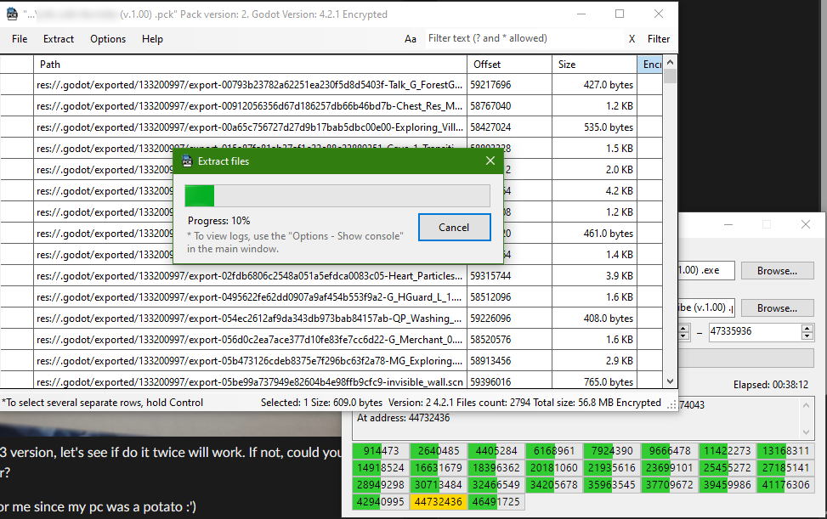Click the 28949298 block

click(380, 485)
